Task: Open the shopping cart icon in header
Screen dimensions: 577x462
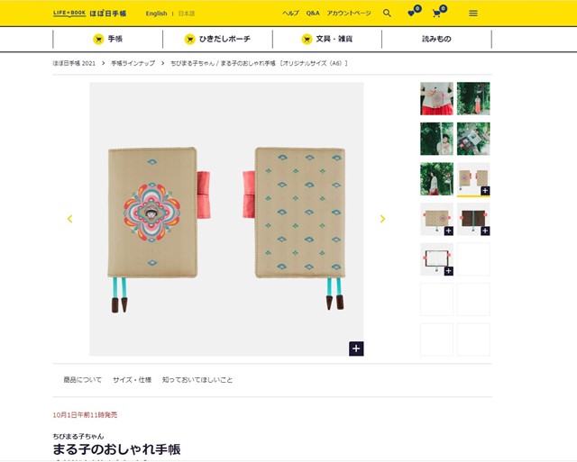Action: [x=439, y=12]
